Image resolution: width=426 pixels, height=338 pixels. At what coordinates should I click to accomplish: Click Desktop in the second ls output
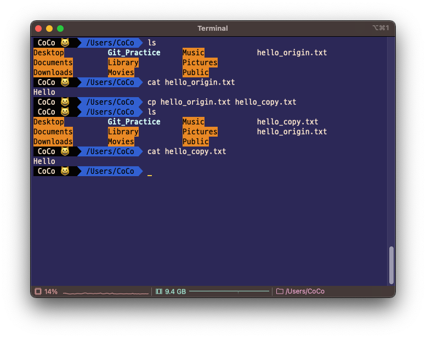(x=49, y=122)
